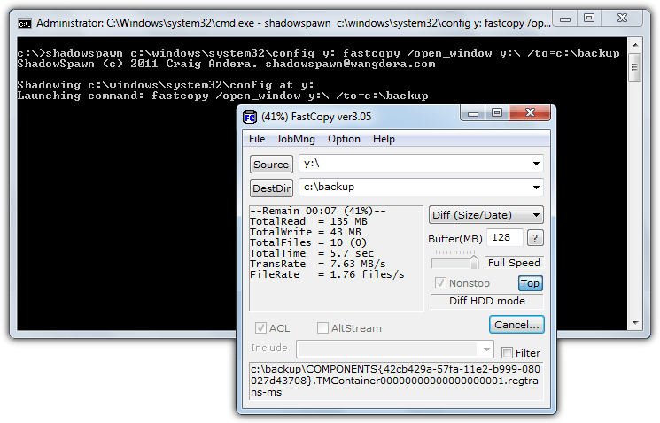This screenshot has height=423, width=660.
Task: Click the cmd window scrollbar thumb
Action: [x=635, y=67]
